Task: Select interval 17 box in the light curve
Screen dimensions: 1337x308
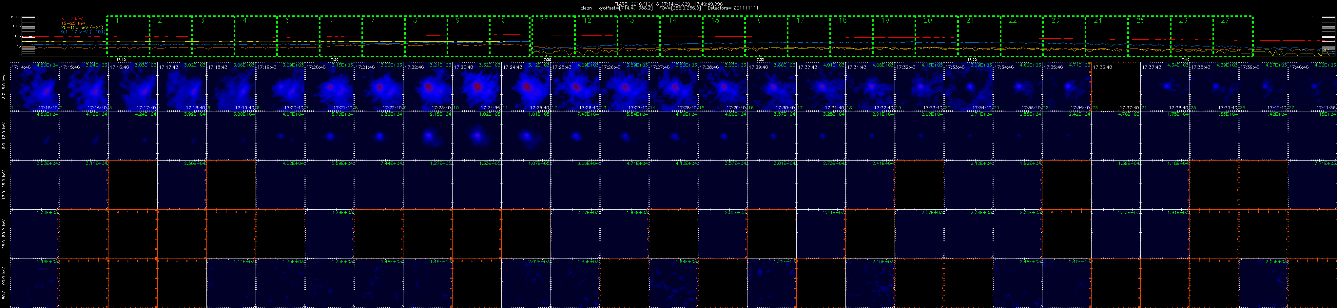Action: click(809, 36)
